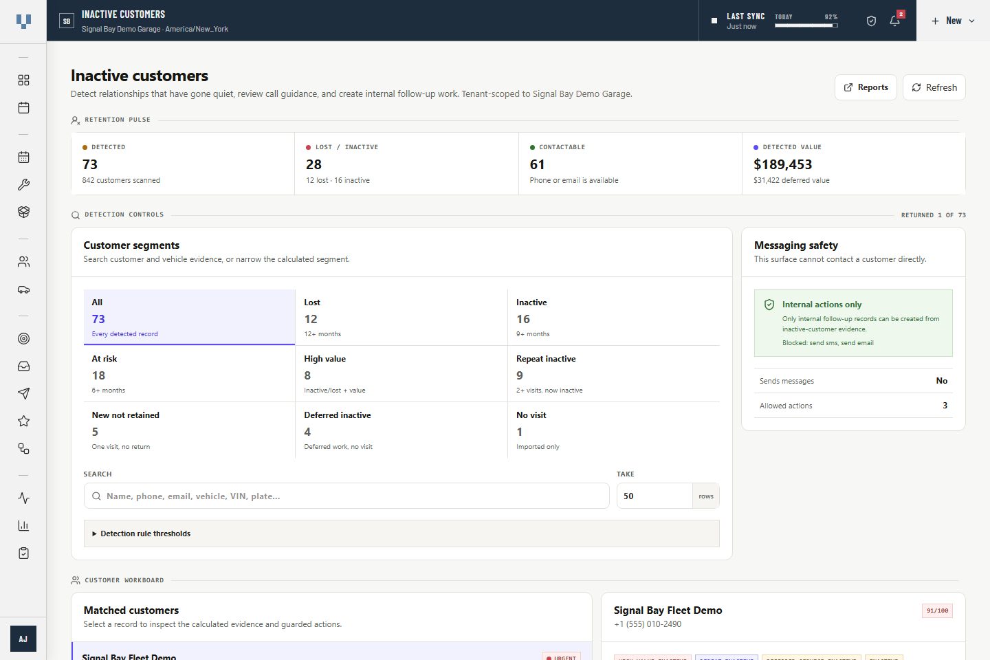Select the No visit segment
990x660 pixels.
[x=614, y=430]
